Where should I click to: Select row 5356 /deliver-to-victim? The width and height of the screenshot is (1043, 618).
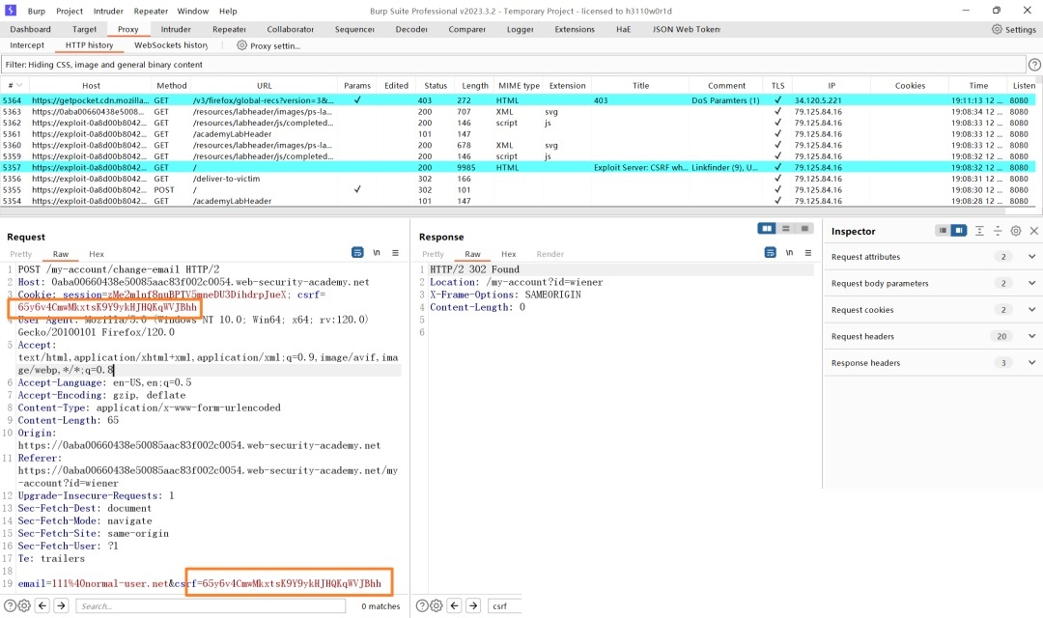pos(519,179)
